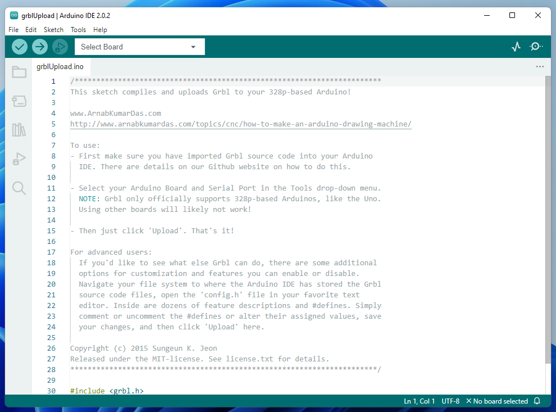Open the Debug panel in the sidebar
Screen dimensions: 556x412
point(19,159)
